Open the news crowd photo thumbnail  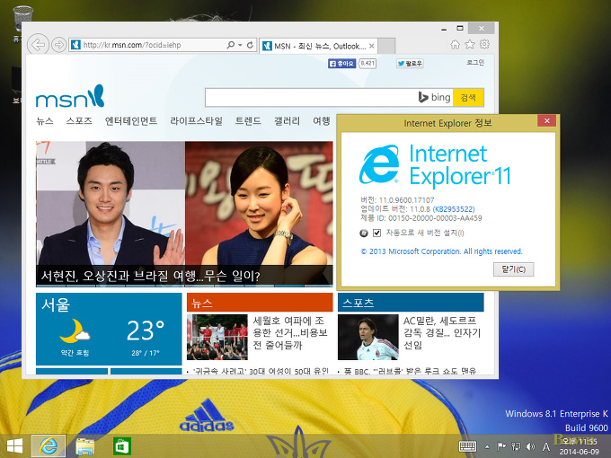click(217, 338)
